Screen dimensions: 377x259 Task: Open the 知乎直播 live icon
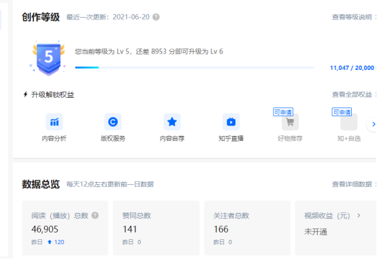(231, 122)
